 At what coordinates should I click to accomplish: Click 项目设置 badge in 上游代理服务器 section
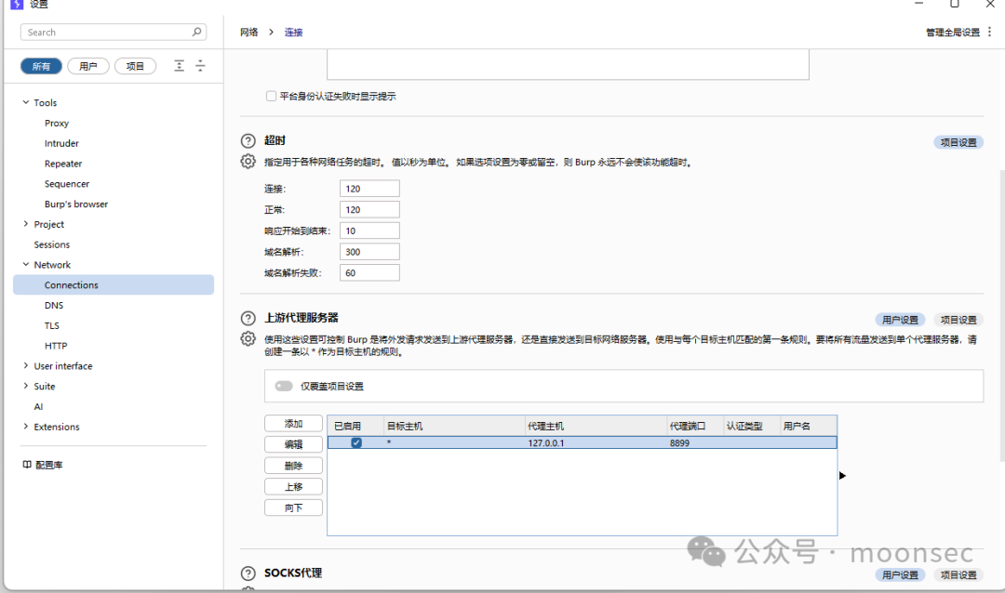(x=958, y=320)
